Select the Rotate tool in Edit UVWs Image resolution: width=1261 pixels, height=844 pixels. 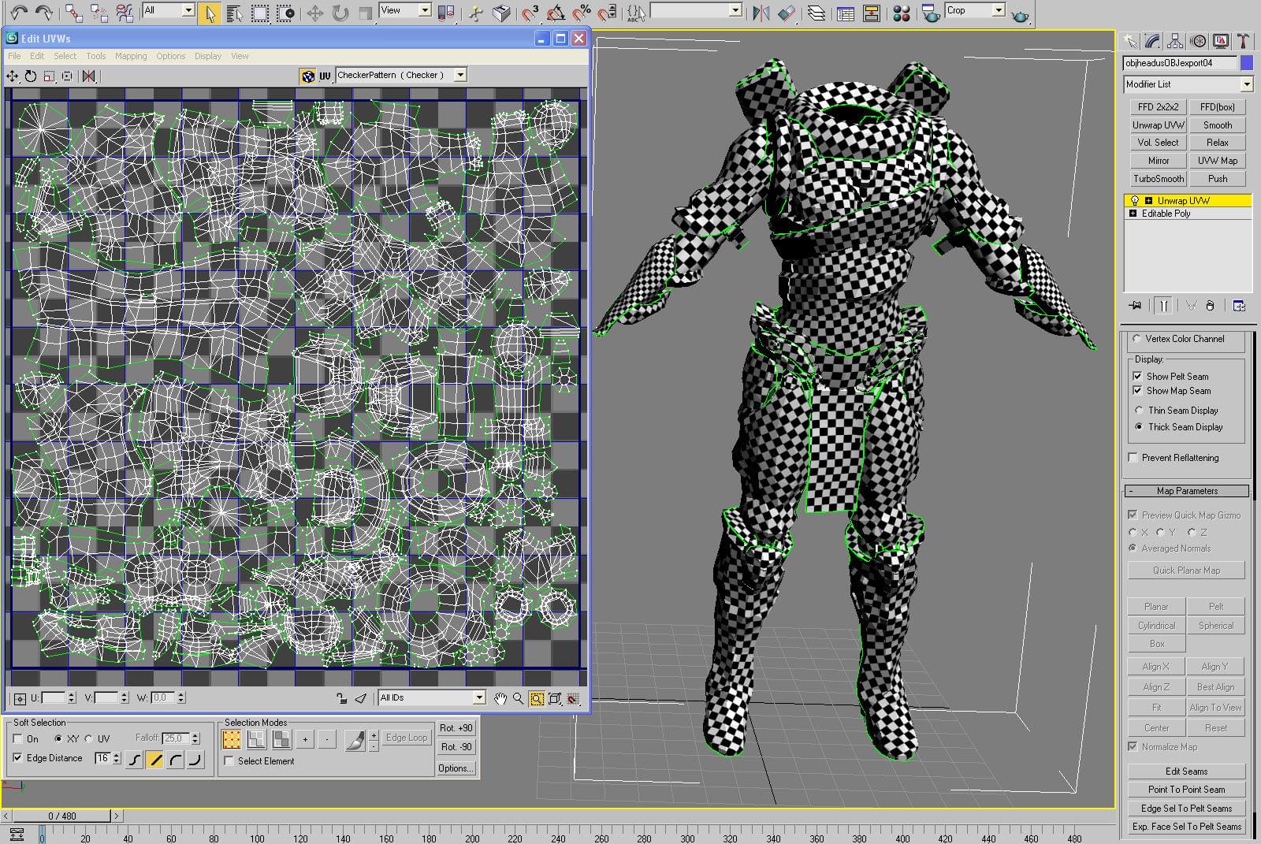click(31, 76)
